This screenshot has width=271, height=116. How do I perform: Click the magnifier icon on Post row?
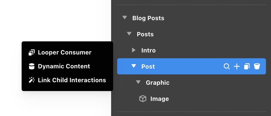point(227,67)
